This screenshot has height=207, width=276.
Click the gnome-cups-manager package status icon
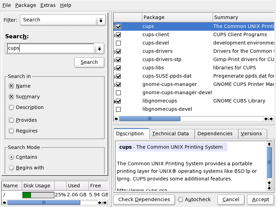tap(118, 85)
